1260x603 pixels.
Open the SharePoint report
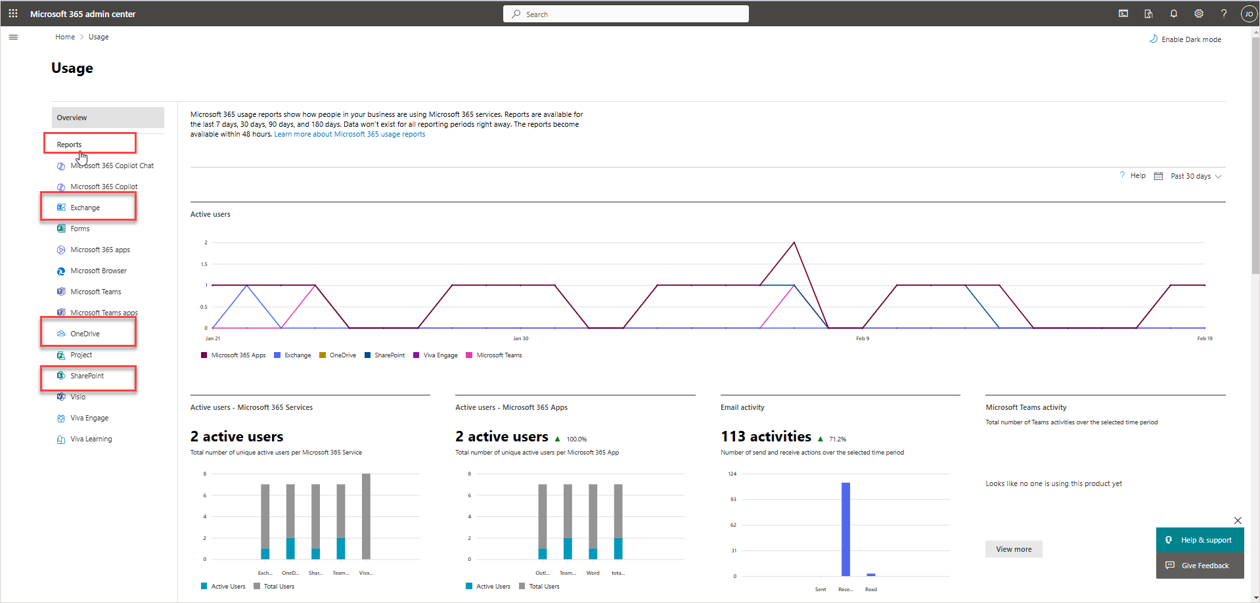(x=87, y=376)
